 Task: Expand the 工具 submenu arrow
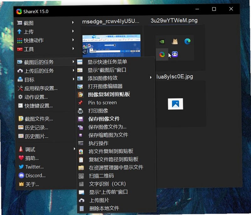(x=73, y=49)
